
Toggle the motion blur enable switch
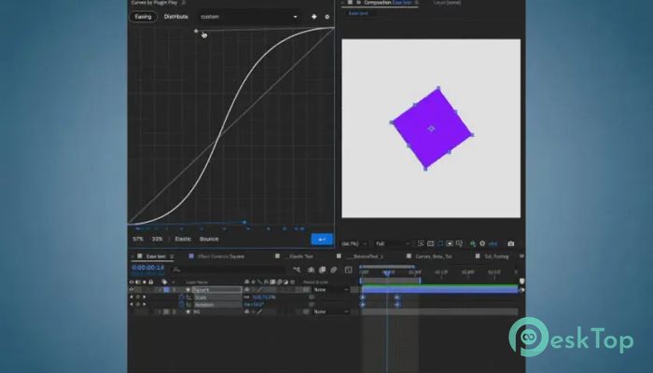(334, 270)
